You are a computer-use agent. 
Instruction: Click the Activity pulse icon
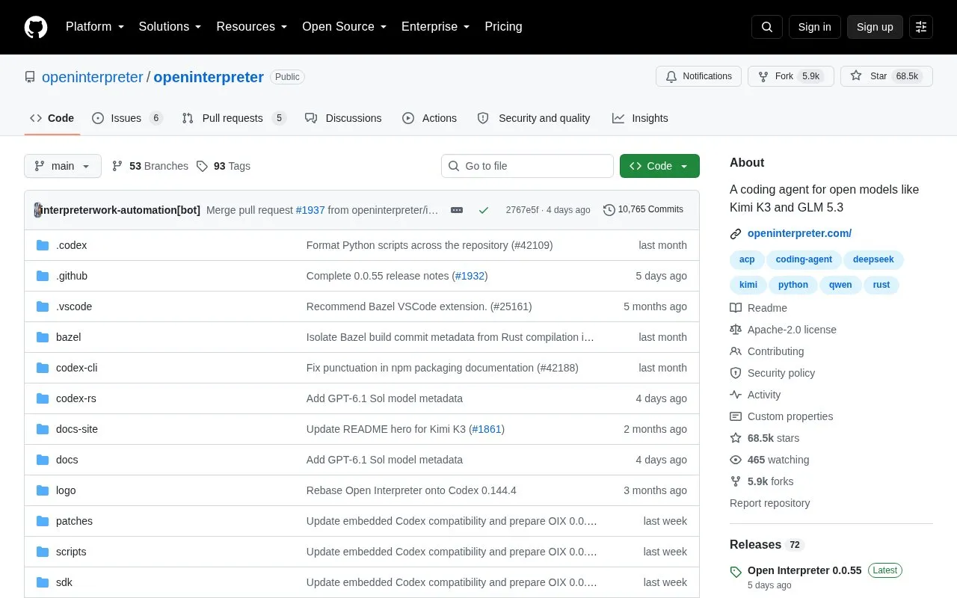pyautogui.click(x=736, y=395)
